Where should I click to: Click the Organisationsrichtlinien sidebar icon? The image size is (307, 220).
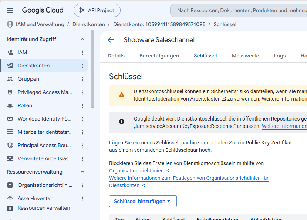(10, 185)
